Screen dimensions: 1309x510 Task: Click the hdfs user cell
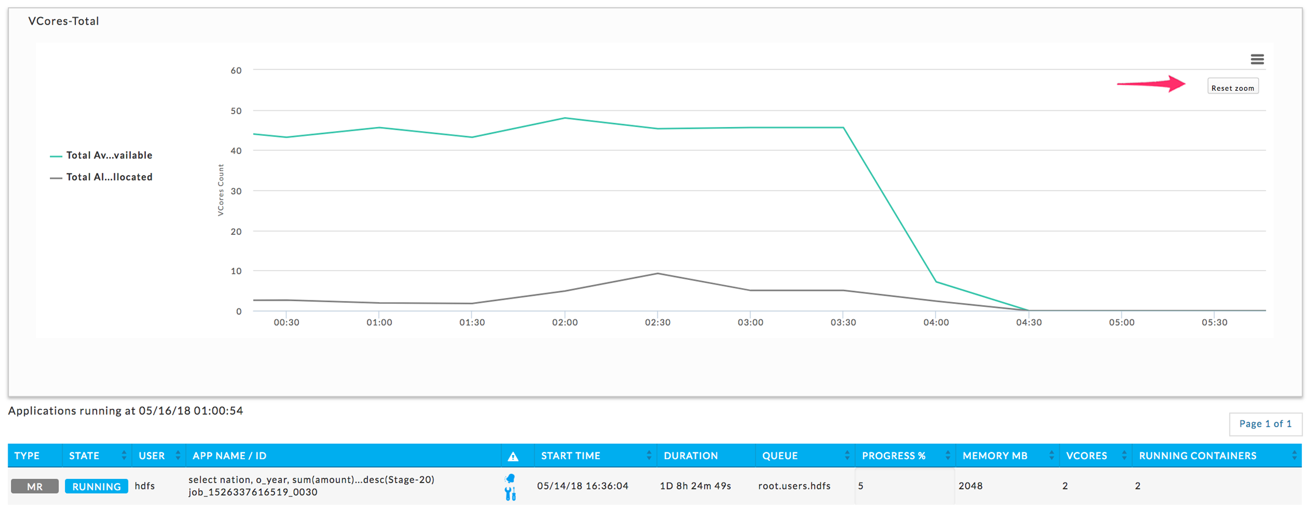click(x=145, y=486)
